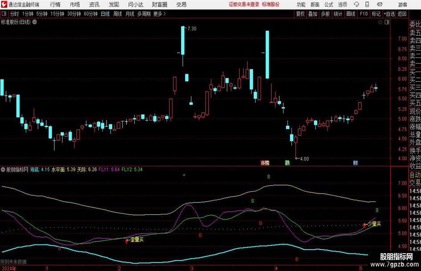Click the 标准股份 stock name in title bar
The image size is (421, 271).
(x=271, y=4)
